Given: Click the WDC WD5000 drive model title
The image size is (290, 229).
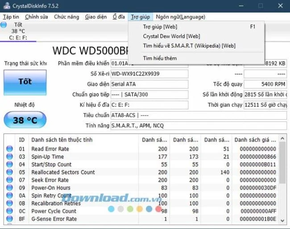Looking at the screenshot, I should coord(91,50).
